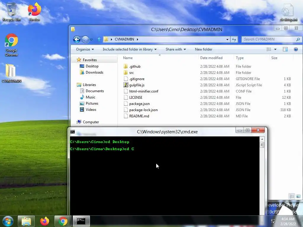Screen dimensions: 303x227
Task: Open recent locations dropdown beside the navigation arrows
Action: [x=91, y=39]
